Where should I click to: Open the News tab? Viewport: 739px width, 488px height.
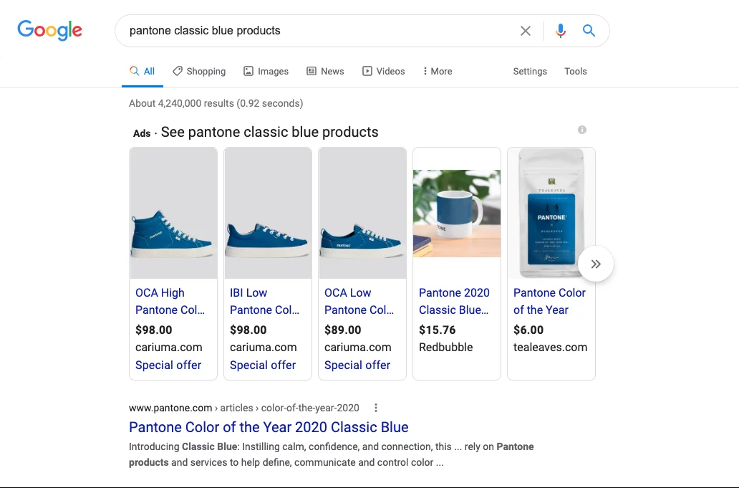click(325, 71)
